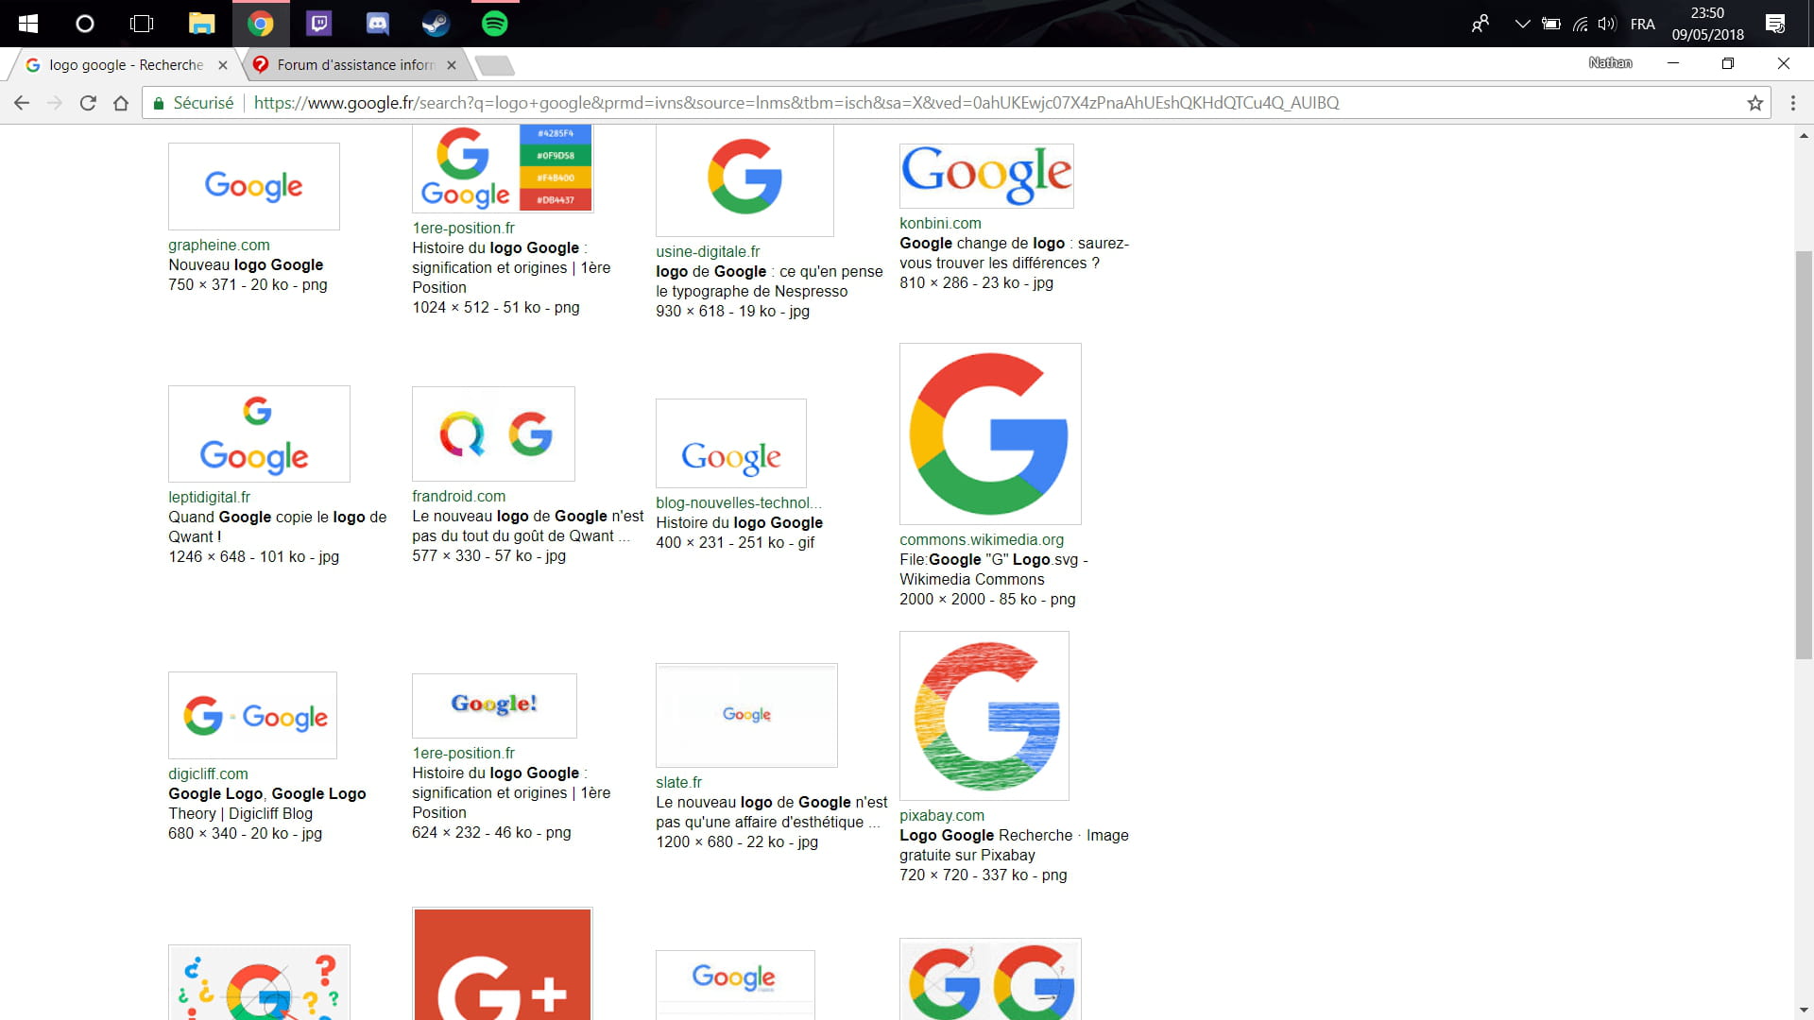Follow the slate.fr link
This screenshot has height=1020, width=1814.
[678, 783]
